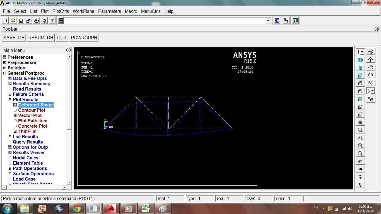The image size is (381, 214).
Task: Expand the Preprocessor tree node
Action: pyautogui.click(x=4, y=62)
